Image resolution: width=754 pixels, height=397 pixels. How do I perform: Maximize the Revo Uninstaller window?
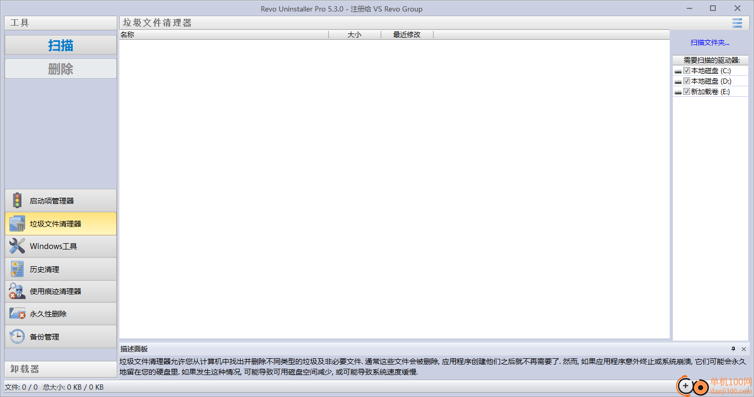tap(713, 8)
